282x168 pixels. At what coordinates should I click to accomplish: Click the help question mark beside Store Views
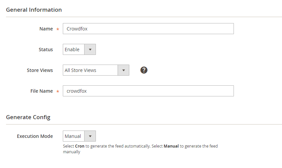(144, 70)
